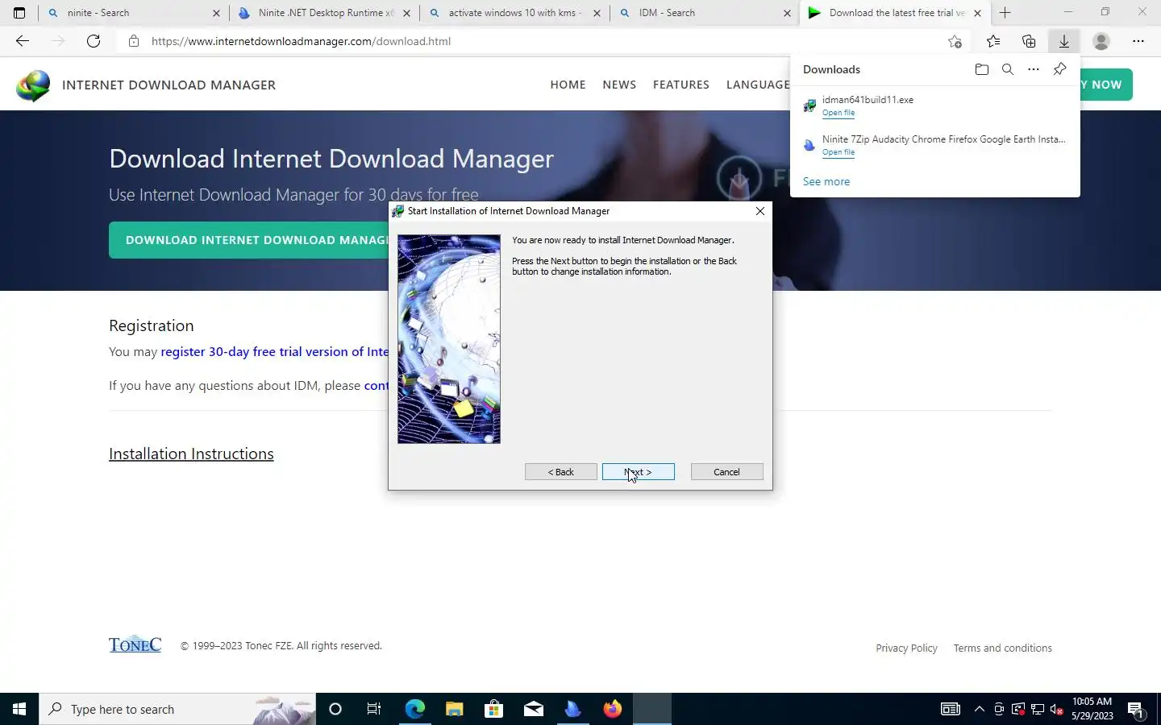Screen dimensions: 1161x725
Task: Open Firefox from taskbar
Action: (612, 709)
